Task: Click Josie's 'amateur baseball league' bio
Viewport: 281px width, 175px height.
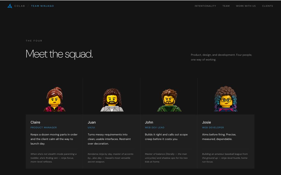Action: click(225, 158)
